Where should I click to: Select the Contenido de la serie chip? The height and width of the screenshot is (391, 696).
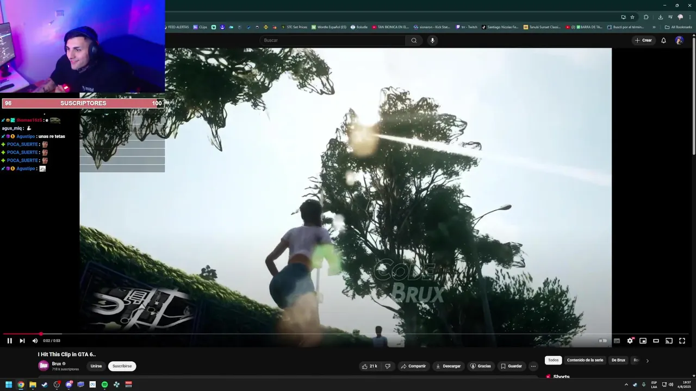coord(585,360)
